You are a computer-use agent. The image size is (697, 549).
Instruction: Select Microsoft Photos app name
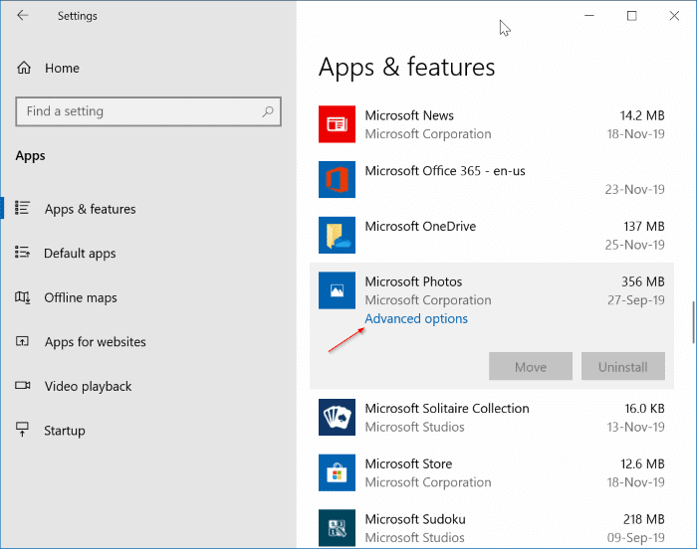pos(413,282)
